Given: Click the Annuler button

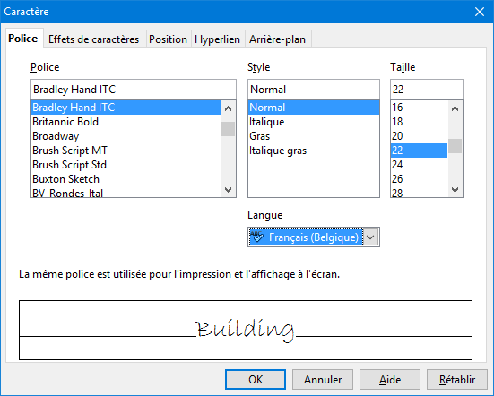Looking at the screenshot, I should click(x=323, y=380).
